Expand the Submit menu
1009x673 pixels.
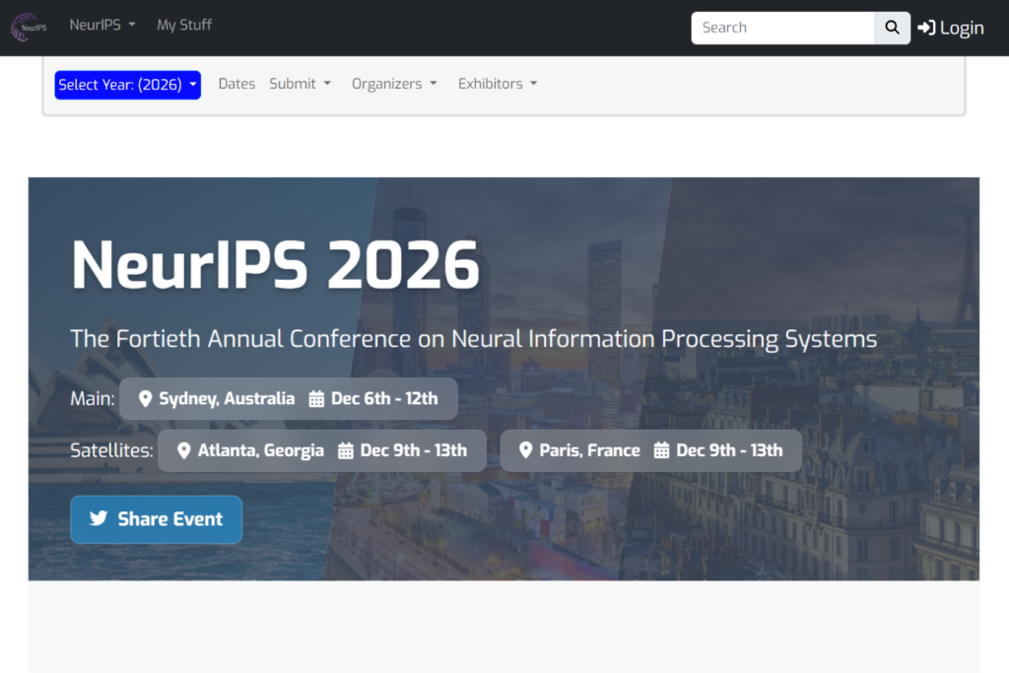tap(300, 84)
